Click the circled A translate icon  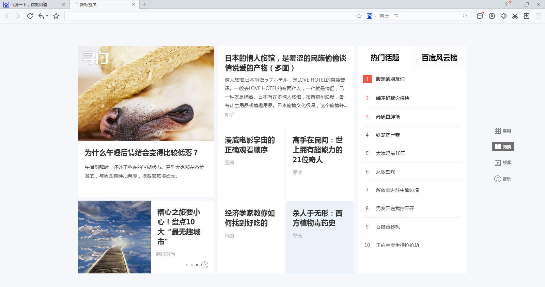click(x=492, y=16)
